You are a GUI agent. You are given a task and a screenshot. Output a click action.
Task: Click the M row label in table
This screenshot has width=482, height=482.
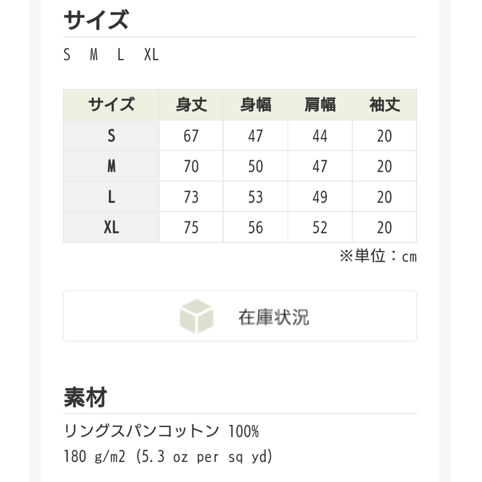tap(111, 166)
